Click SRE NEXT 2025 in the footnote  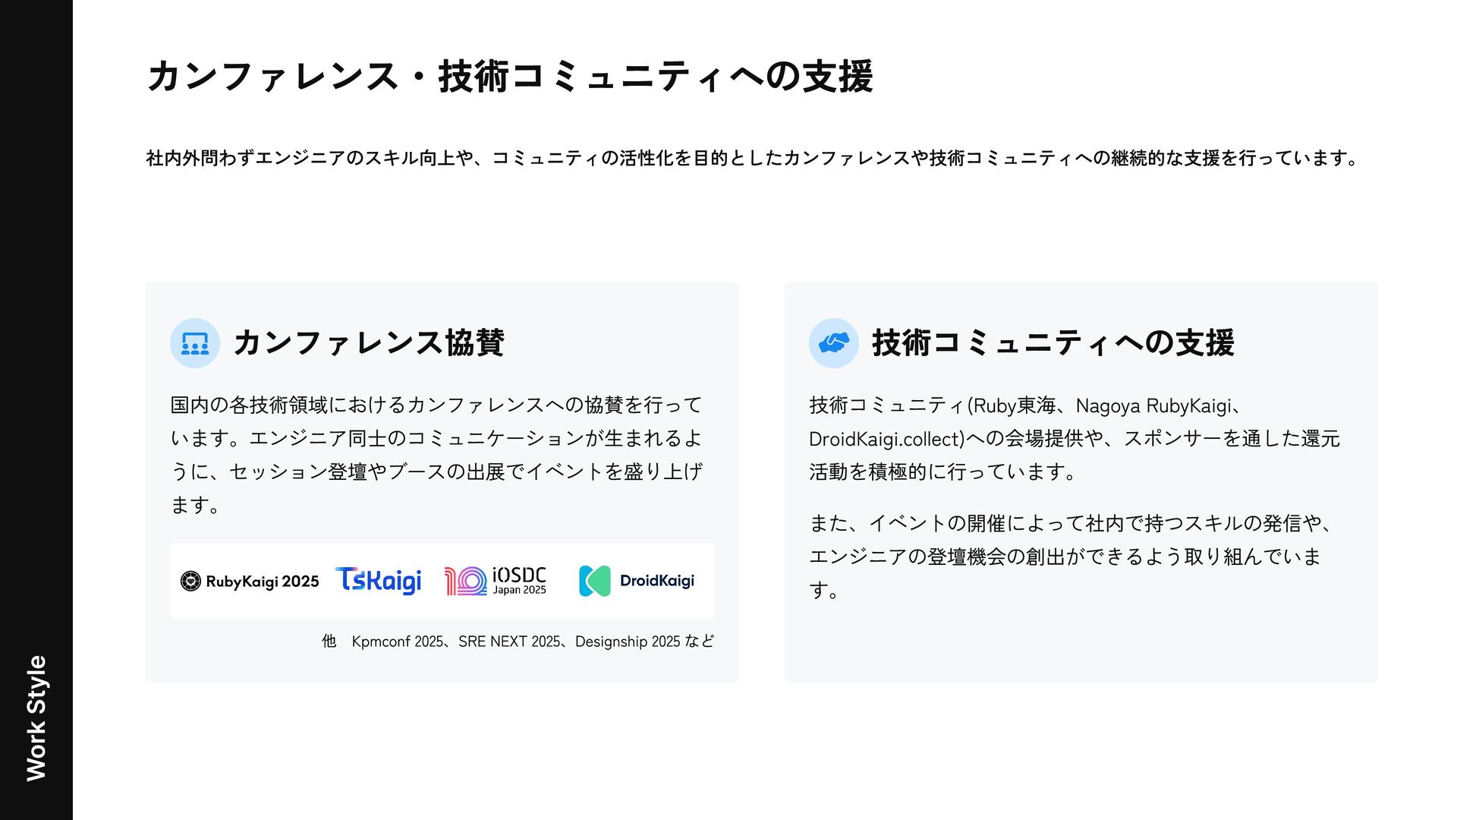pos(509,642)
